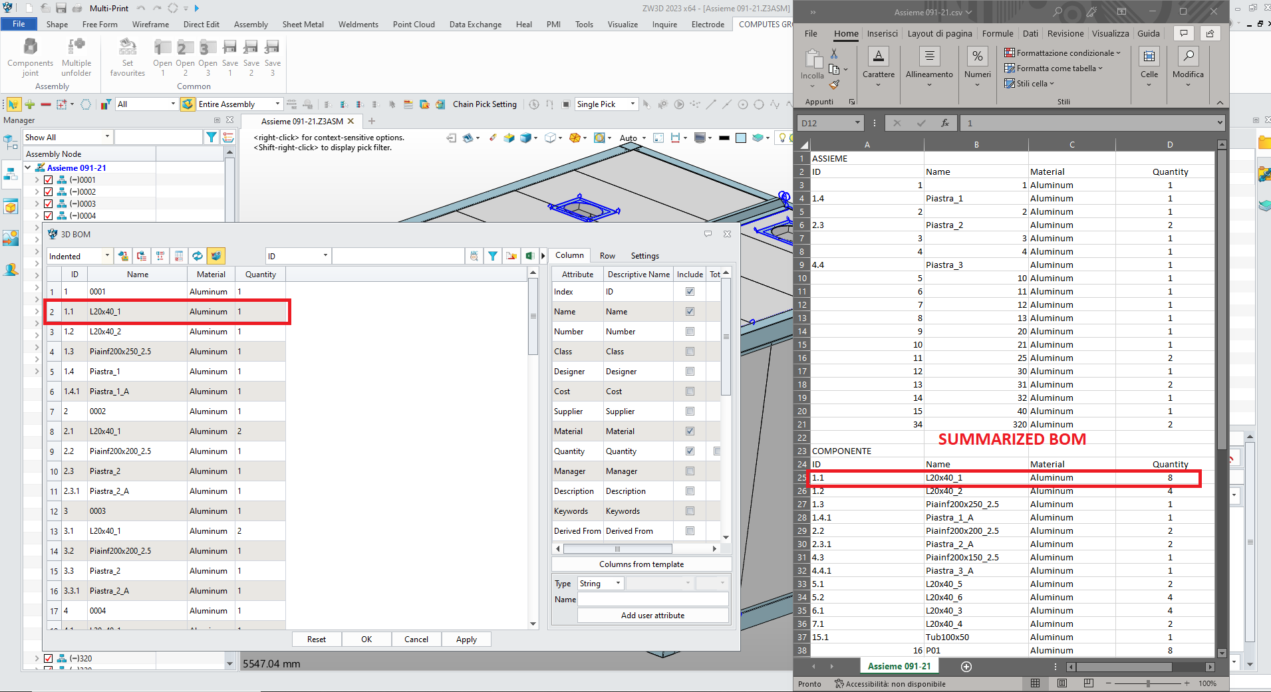Open Numeri percent group in Excel ribbon
Screen dimensions: 1271x692
(977, 68)
